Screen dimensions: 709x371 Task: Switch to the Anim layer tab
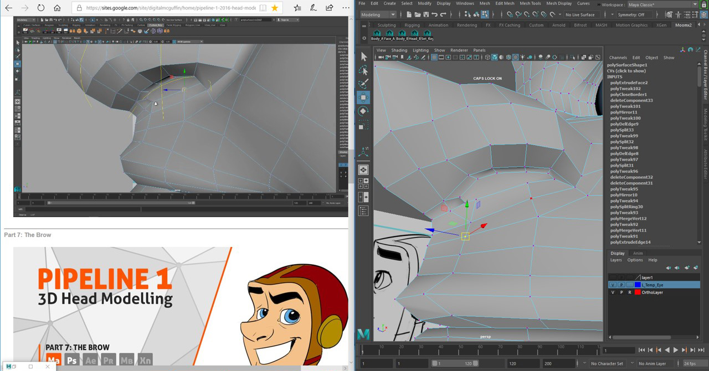point(638,253)
